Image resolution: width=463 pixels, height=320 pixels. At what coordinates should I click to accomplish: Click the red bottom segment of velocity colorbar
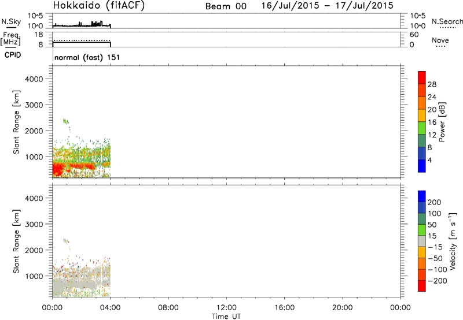[x=422, y=286]
